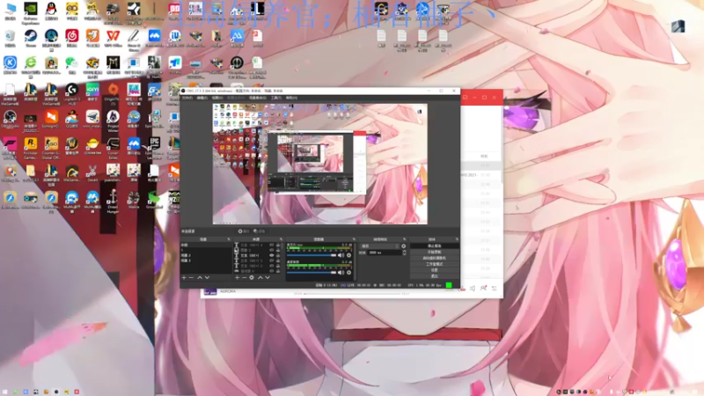Toggle visibility eye of highlighted text source
This screenshot has width=704, height=396.
271,255
